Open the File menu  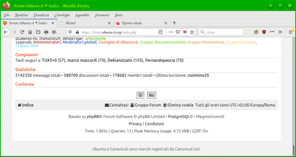pos(6,15)
